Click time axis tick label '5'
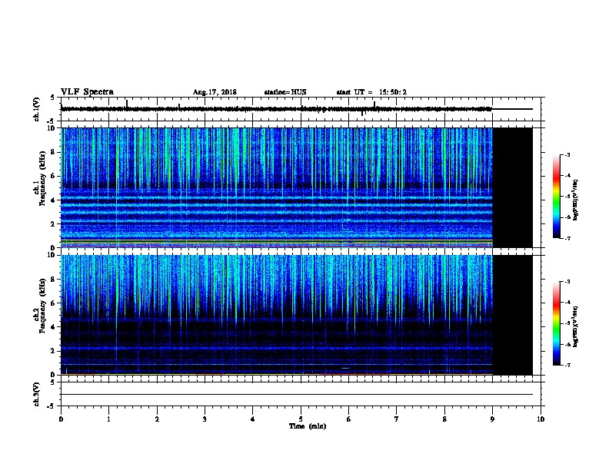The image size is (609, 470). [x=301, y=419]
